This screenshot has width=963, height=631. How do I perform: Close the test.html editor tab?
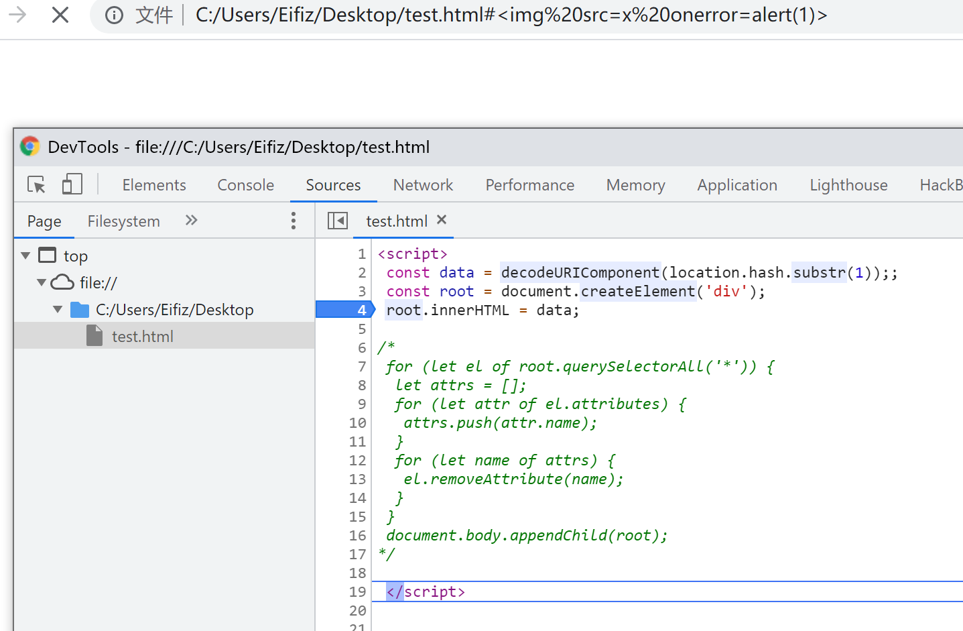[442, 220]
